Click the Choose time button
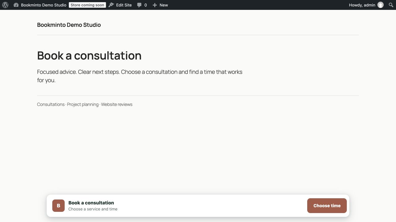 pos(327,206)
